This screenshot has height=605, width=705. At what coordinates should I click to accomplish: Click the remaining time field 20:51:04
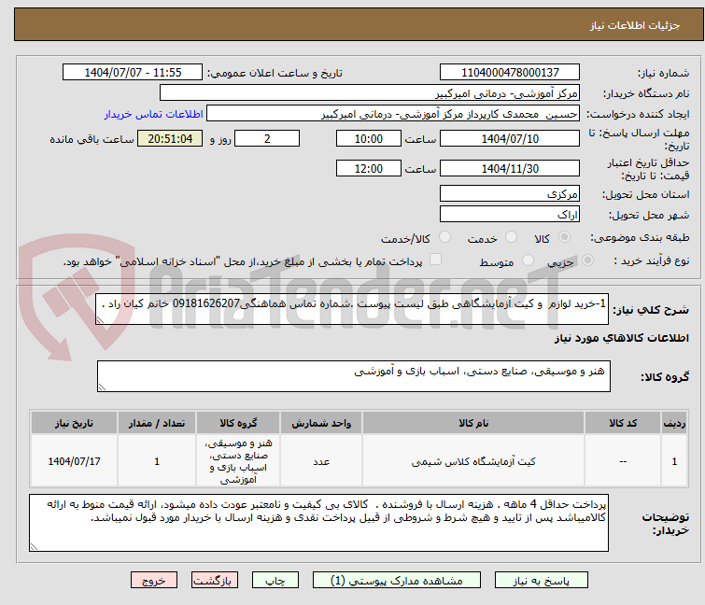(170, 138)
